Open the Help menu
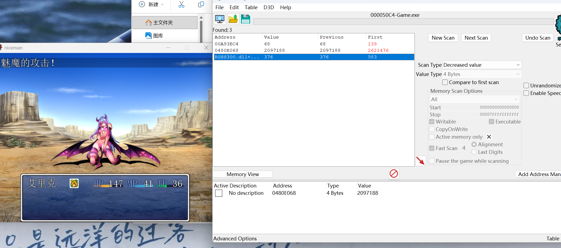This screenshot has height=248, width=561. pos(286,7)
